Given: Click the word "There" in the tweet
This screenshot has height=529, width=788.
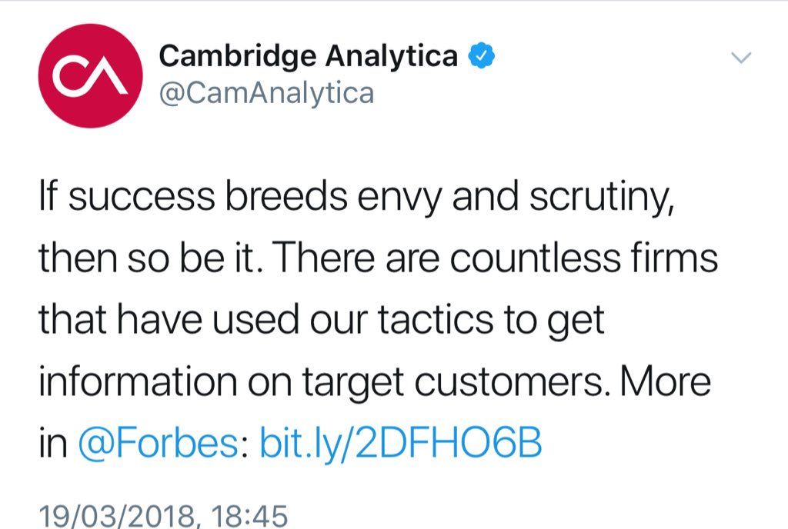Looking at the screenshot, I should [310, 259].
